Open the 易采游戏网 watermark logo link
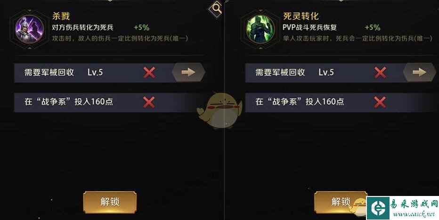The height and width of the screenshot is (220, 439). click(x=402, y=208)
